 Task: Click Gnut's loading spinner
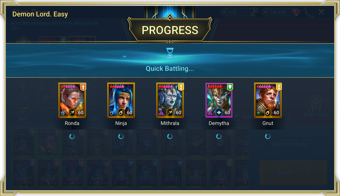coord(268,136)
